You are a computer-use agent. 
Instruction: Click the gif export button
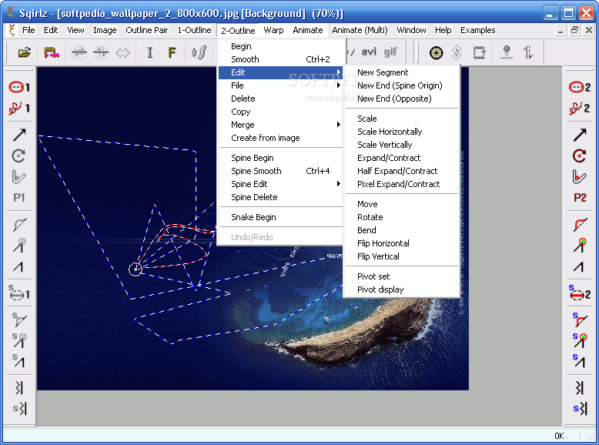(x=390, y=52)
